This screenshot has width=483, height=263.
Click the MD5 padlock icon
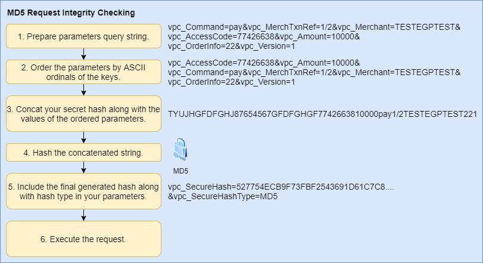[x=180, y=149]
